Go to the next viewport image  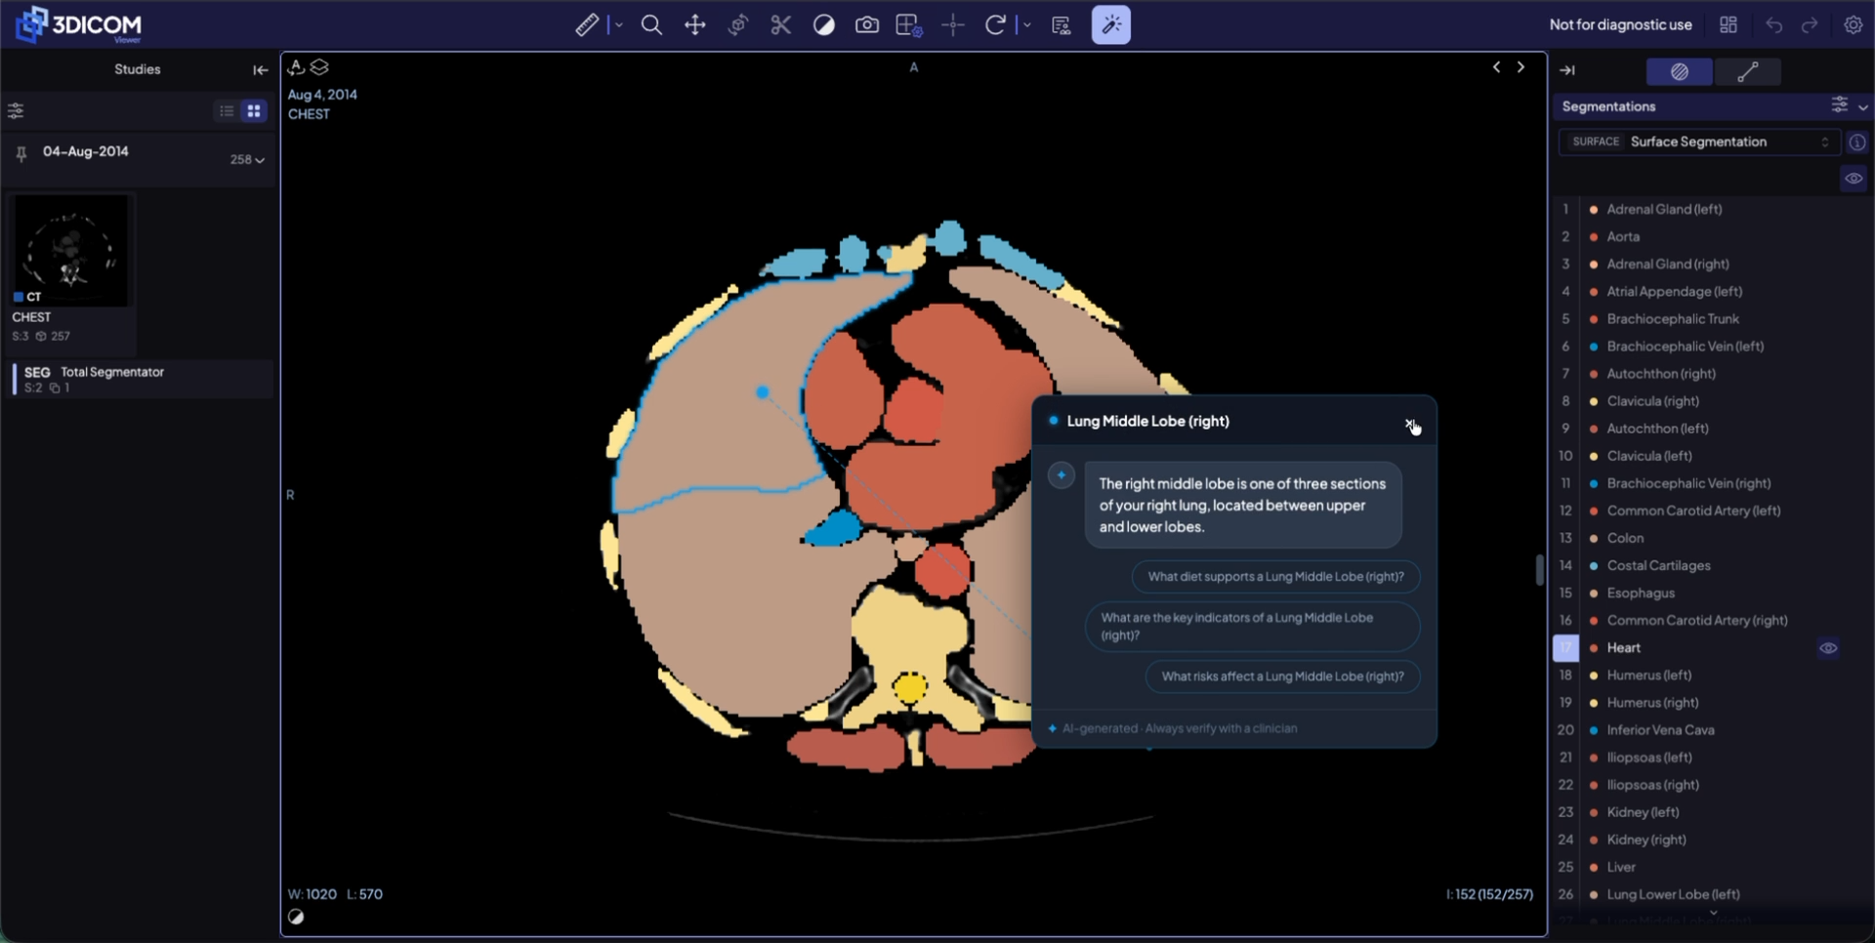pos(1521,67)
